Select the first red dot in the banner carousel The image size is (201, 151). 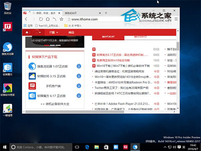coord(47,45)
